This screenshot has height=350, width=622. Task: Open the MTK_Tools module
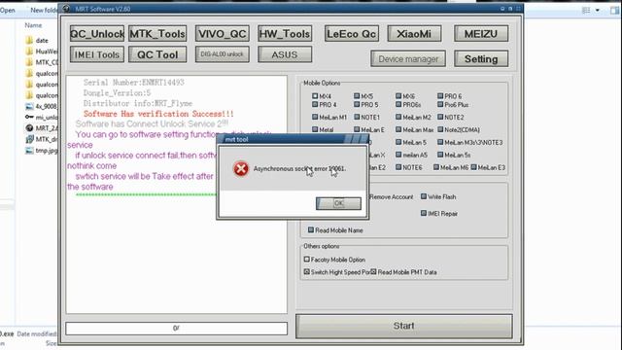[x=157, y=34]
